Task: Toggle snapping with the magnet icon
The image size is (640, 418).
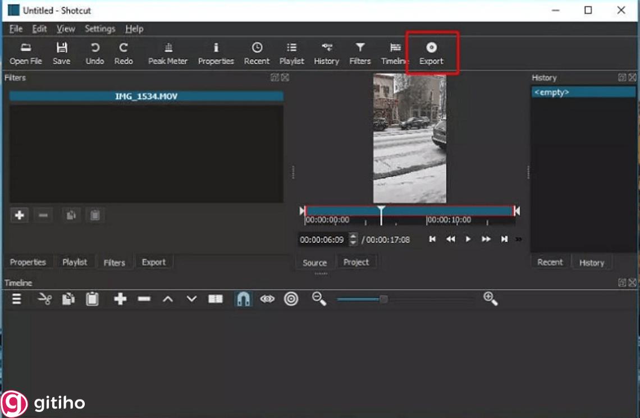Action: 243,298
